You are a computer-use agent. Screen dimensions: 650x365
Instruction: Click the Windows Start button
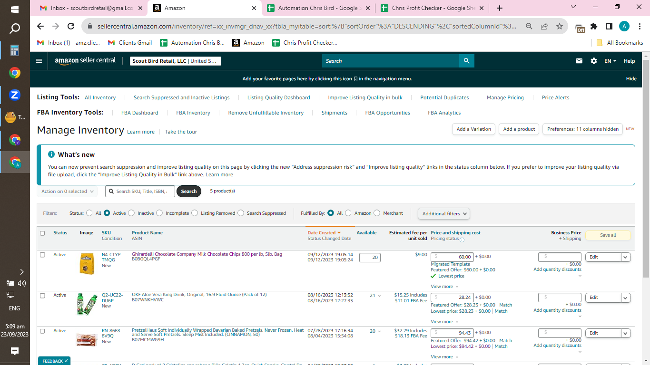pyautogui.click(x=15, y=9)
